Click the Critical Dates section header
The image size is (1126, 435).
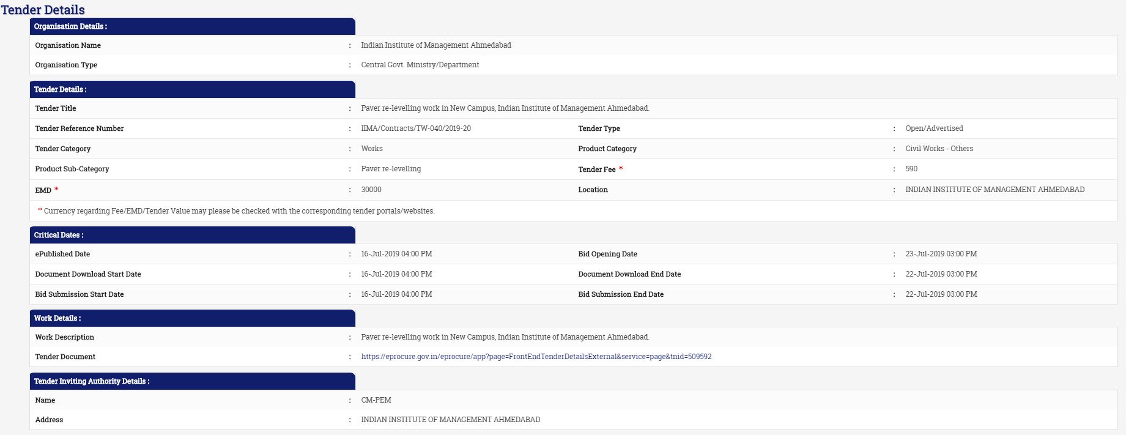pyautogui.click(x=59, y=235)
